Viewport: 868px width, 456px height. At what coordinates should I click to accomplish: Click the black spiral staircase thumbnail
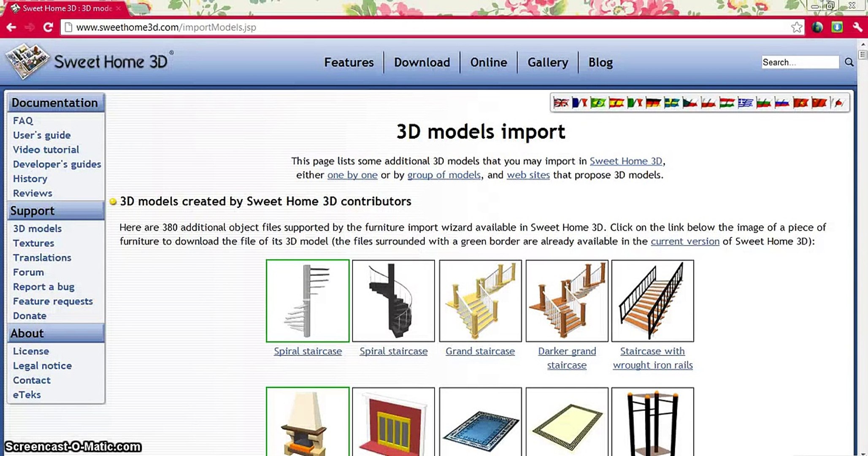coord(393,301)
